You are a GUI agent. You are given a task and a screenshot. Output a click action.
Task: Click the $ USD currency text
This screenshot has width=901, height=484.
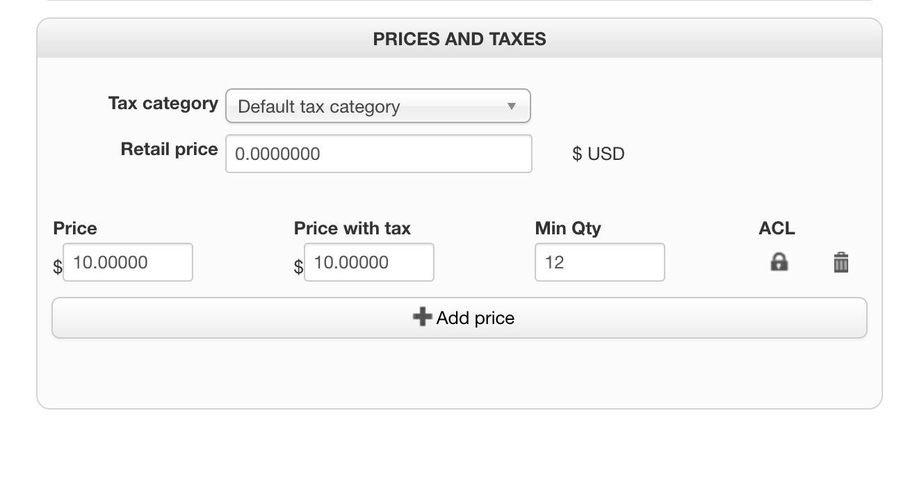(x=598, y=154)
